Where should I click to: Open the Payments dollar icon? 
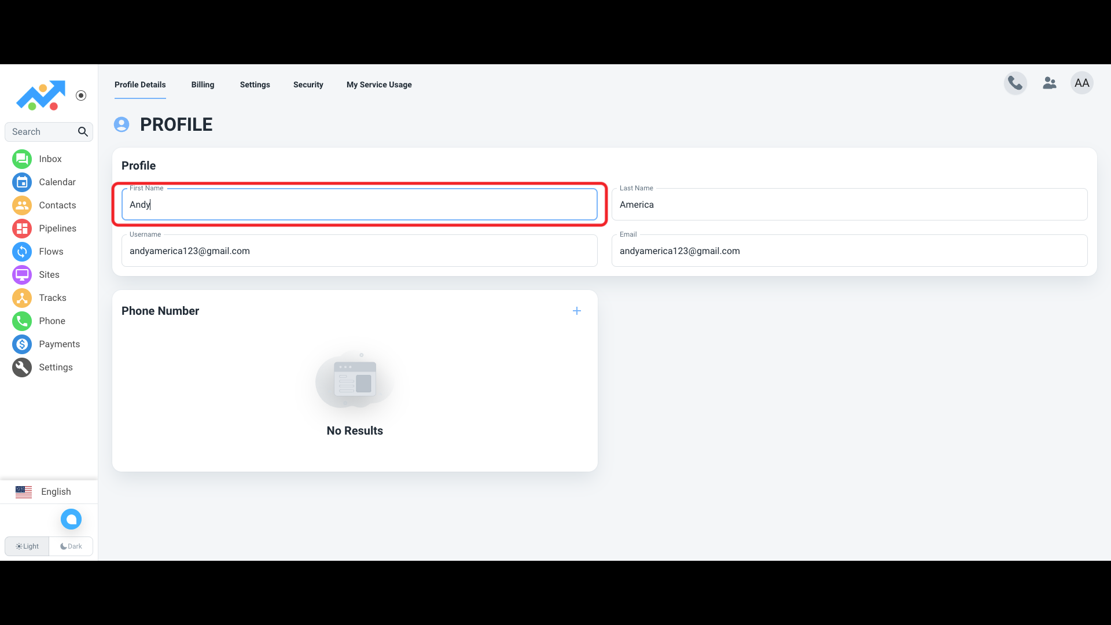(x=22, y=344)
